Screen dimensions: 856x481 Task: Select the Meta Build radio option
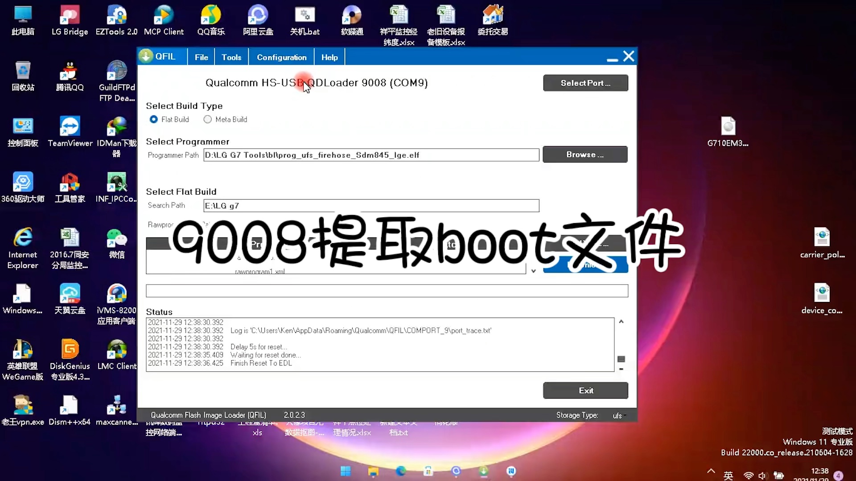click(x=207, y=119)
